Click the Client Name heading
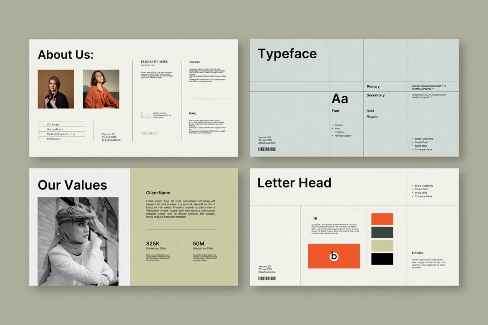The height and width of the screenshot is (325, 488). pyautogui.click(x=158, y=193)
